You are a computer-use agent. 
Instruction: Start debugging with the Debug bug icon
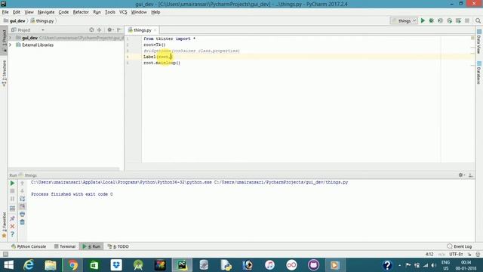(x=432, y=20)
